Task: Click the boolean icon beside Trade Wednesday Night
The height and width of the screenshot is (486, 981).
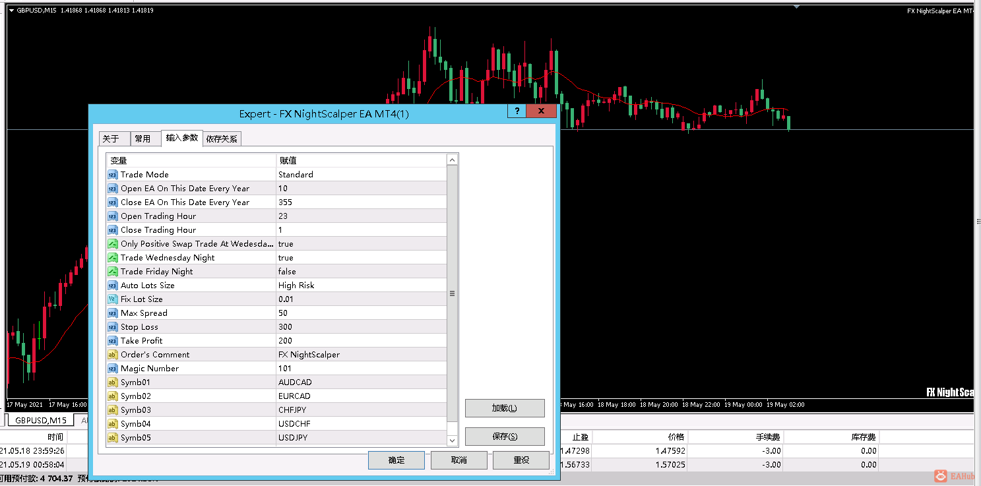Action: tap(113, 258)
